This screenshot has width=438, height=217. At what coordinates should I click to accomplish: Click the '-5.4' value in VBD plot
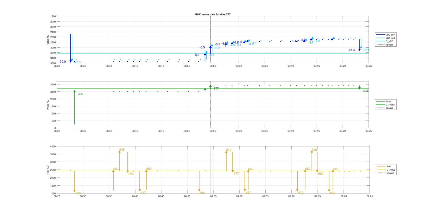(x=196, y=55)
